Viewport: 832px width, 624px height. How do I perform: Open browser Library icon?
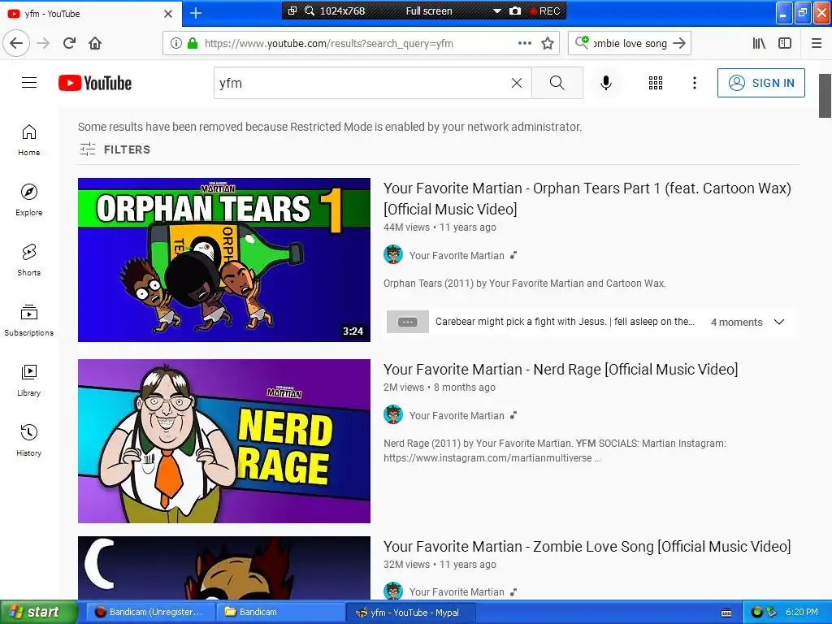(x=760, y=44)
